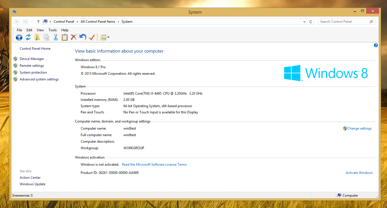Click the View basic information heading
This screenshot has height=208, width=387.
(119, 51)
